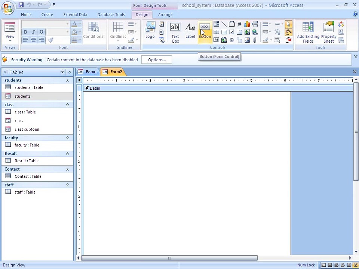Open the font size combo box
This screenshot has width=359, height=269.
pos(58,32)
